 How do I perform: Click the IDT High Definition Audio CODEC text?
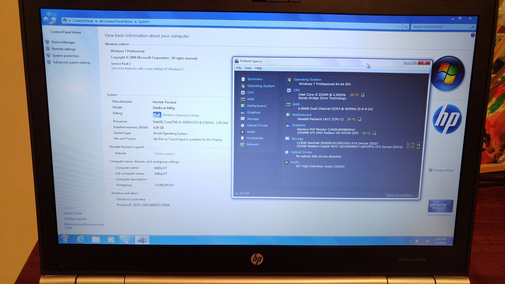320,166
